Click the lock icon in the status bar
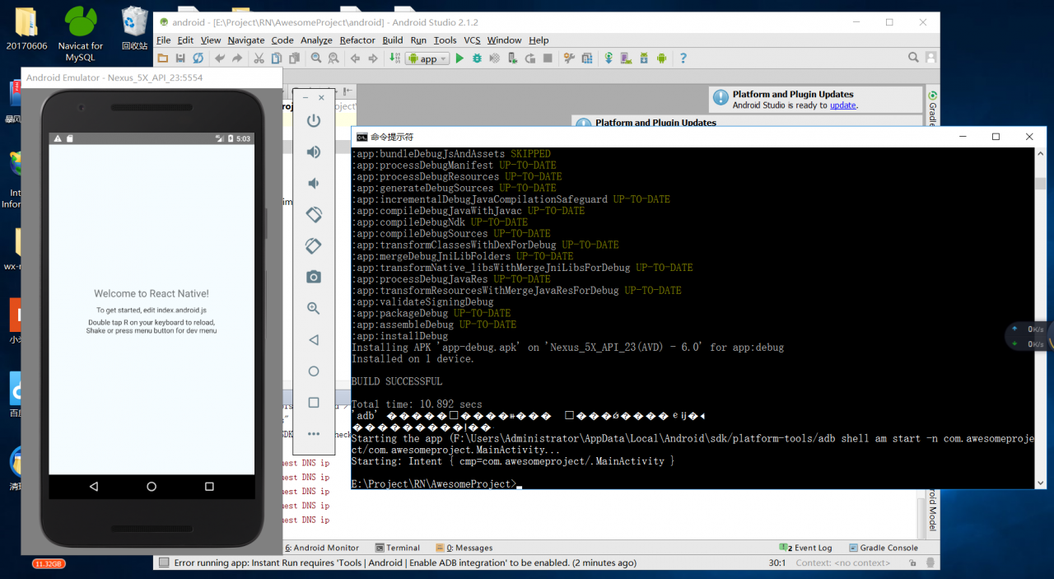Screen dimensions: 1054x579 click(x=912, y=563)
